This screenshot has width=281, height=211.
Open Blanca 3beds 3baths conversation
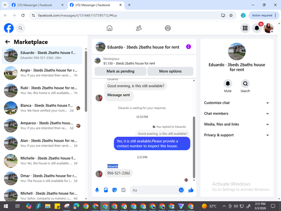pos(42,108)
